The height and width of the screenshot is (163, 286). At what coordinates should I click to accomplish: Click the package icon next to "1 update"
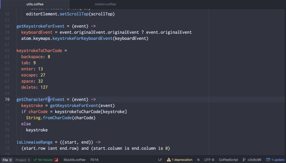[268, 160]
